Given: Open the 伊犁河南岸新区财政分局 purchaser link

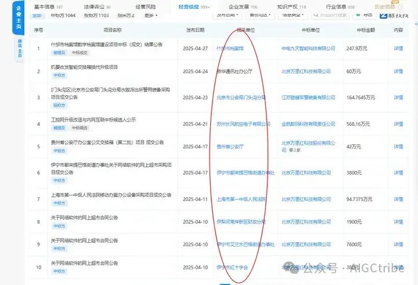Looking at the screenshot, I should pyautogui.click(x=241, y=222).
